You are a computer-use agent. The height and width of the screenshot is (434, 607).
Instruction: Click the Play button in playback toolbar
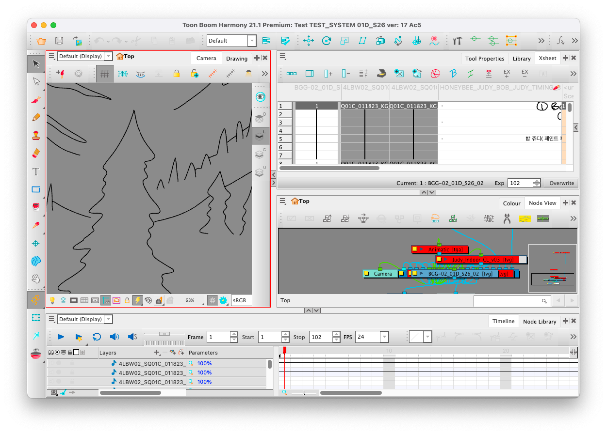pos(61,337)
